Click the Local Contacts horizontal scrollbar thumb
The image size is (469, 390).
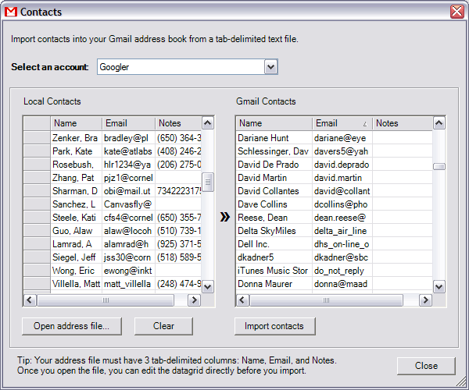coord(106,300)
